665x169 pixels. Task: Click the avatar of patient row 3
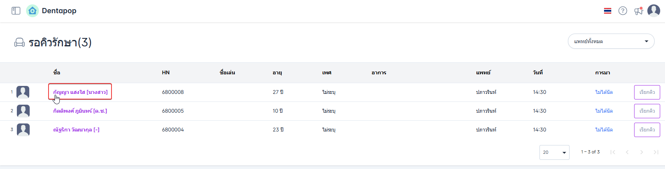point(23,130)
